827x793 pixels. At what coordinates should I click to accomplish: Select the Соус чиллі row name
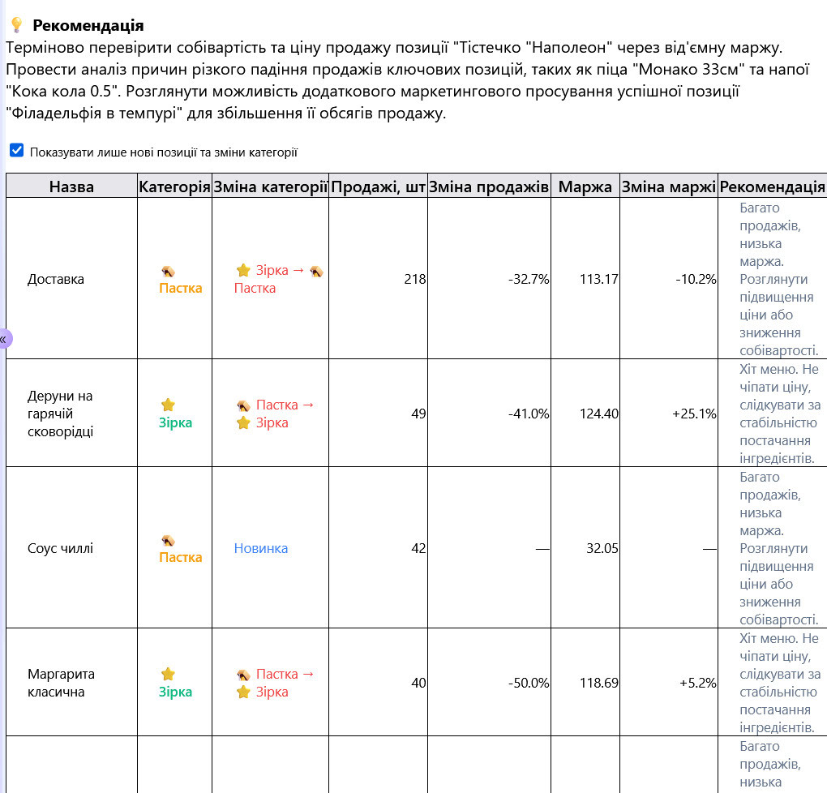click(x=60, y=548)
